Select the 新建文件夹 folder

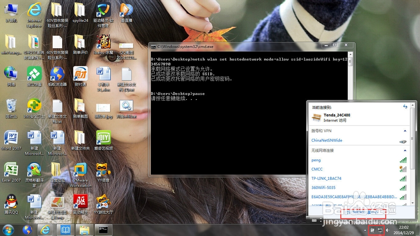click(x=80, y=140)
